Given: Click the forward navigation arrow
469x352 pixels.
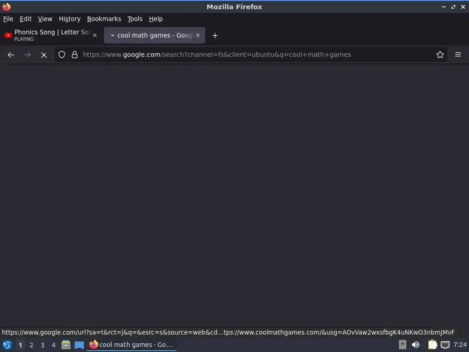Looking at the screenshot, I should (27, 55).
